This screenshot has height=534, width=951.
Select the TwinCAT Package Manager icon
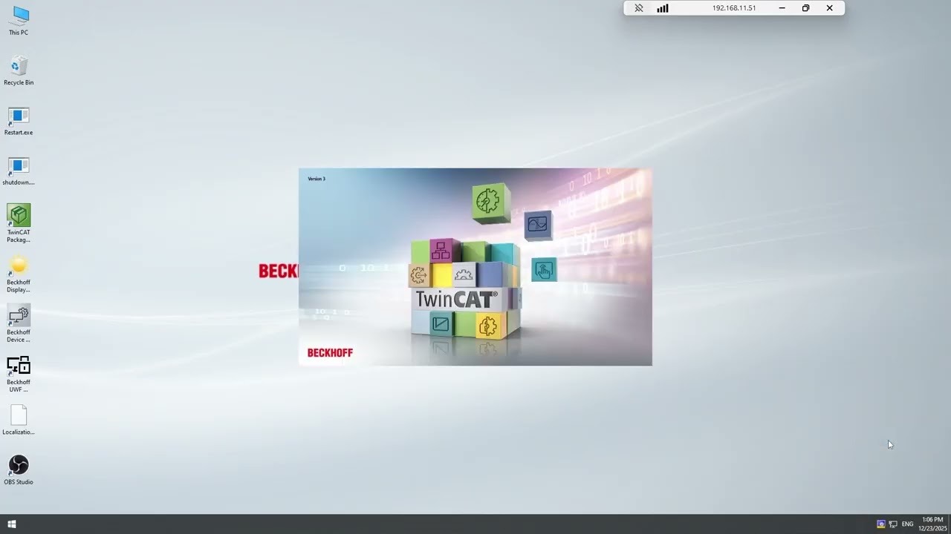[x=19, y=223]
